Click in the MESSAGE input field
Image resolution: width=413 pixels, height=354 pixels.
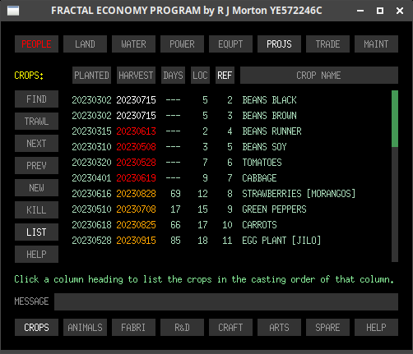(226, 301)
